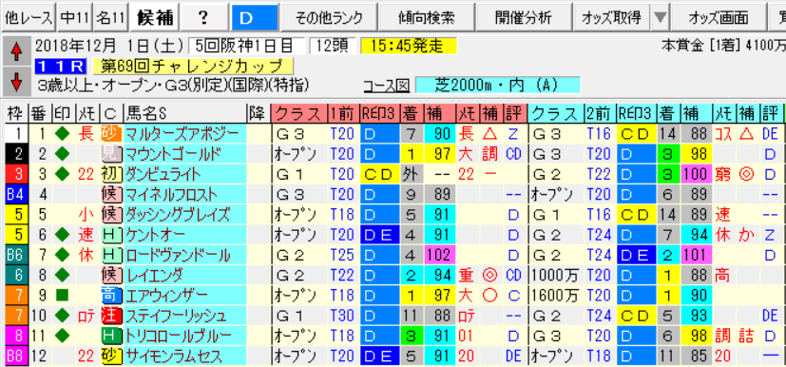Click the T30 cell in ステイフーリッシュ row

(x=343, y=316)
